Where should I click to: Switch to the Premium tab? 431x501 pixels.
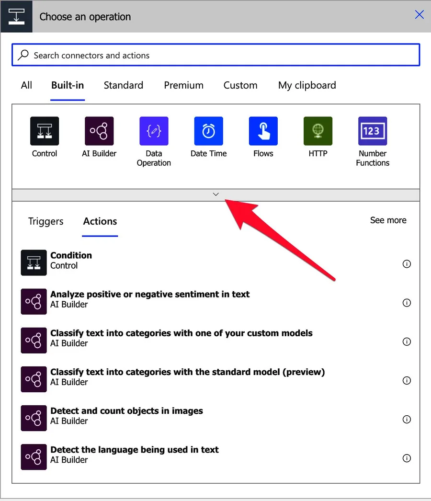tap(183, 85)
